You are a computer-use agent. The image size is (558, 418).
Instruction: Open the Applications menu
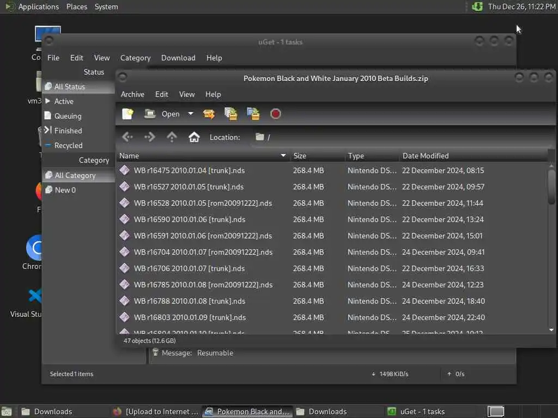point(32,7)
